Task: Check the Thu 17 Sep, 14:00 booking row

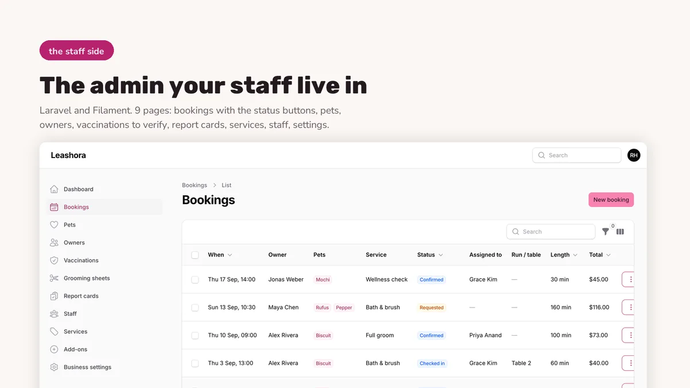Action: (x=195, y=279)
